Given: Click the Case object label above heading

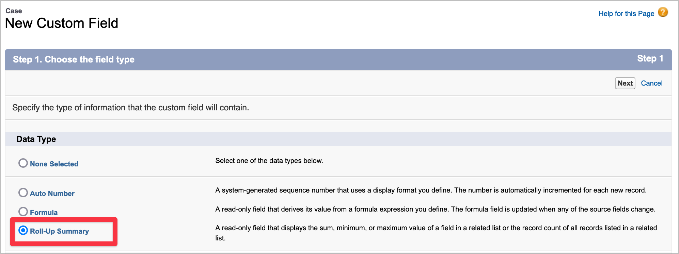Looking at the screenshot, I should 14,11.
